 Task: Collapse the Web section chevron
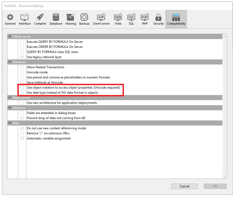(10, 123)
